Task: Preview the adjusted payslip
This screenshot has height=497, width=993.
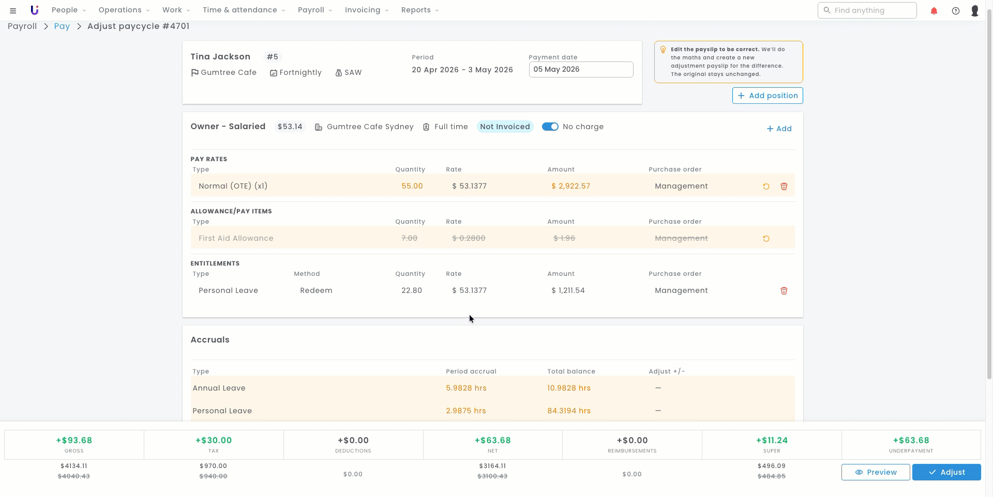Action: point(876,472)
